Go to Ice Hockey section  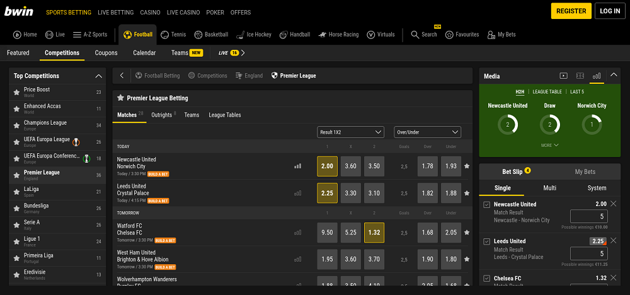[253, 35]
